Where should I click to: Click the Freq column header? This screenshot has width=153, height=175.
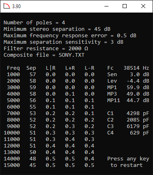13,68
